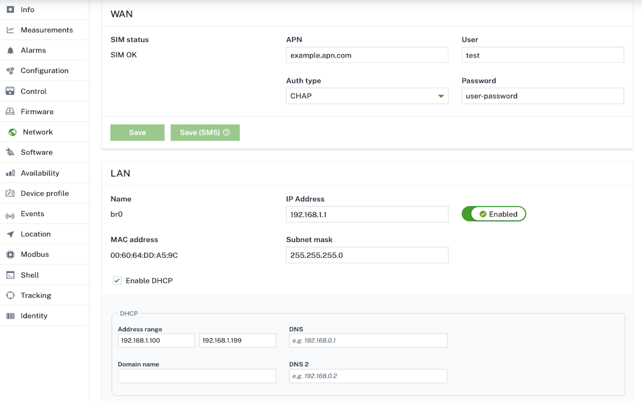Toggle the LAN Enabled switch
Image resolution: width=642 pixels, height=401 pixels.
(494, 214)
